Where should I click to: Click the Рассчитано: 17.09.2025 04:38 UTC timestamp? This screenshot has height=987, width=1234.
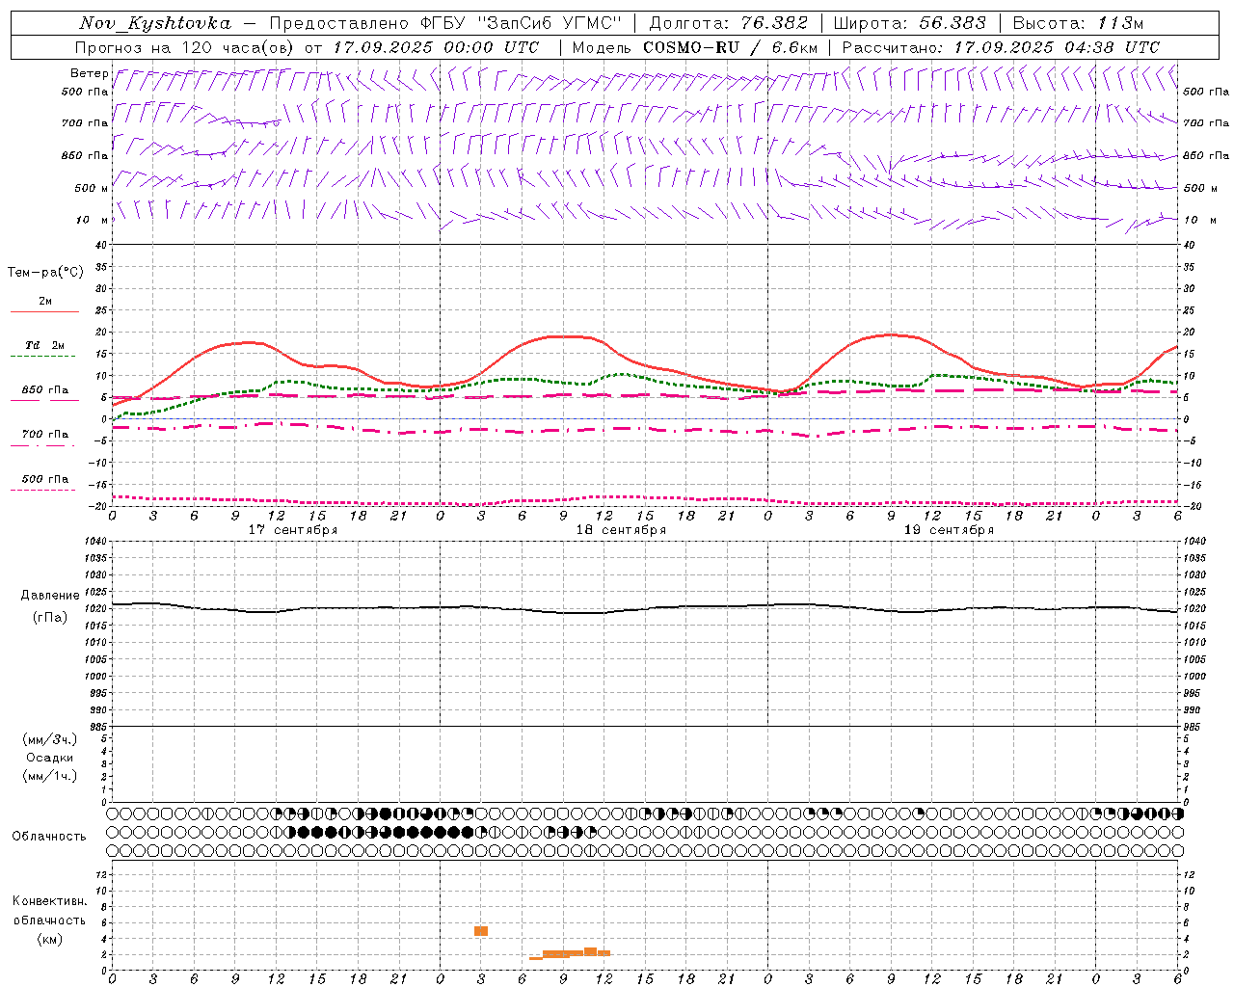pos(1001,47)
